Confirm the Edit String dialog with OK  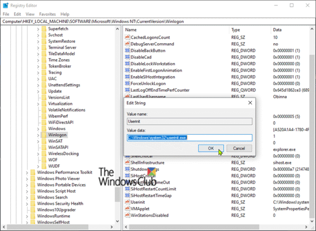tap(211, 148)
